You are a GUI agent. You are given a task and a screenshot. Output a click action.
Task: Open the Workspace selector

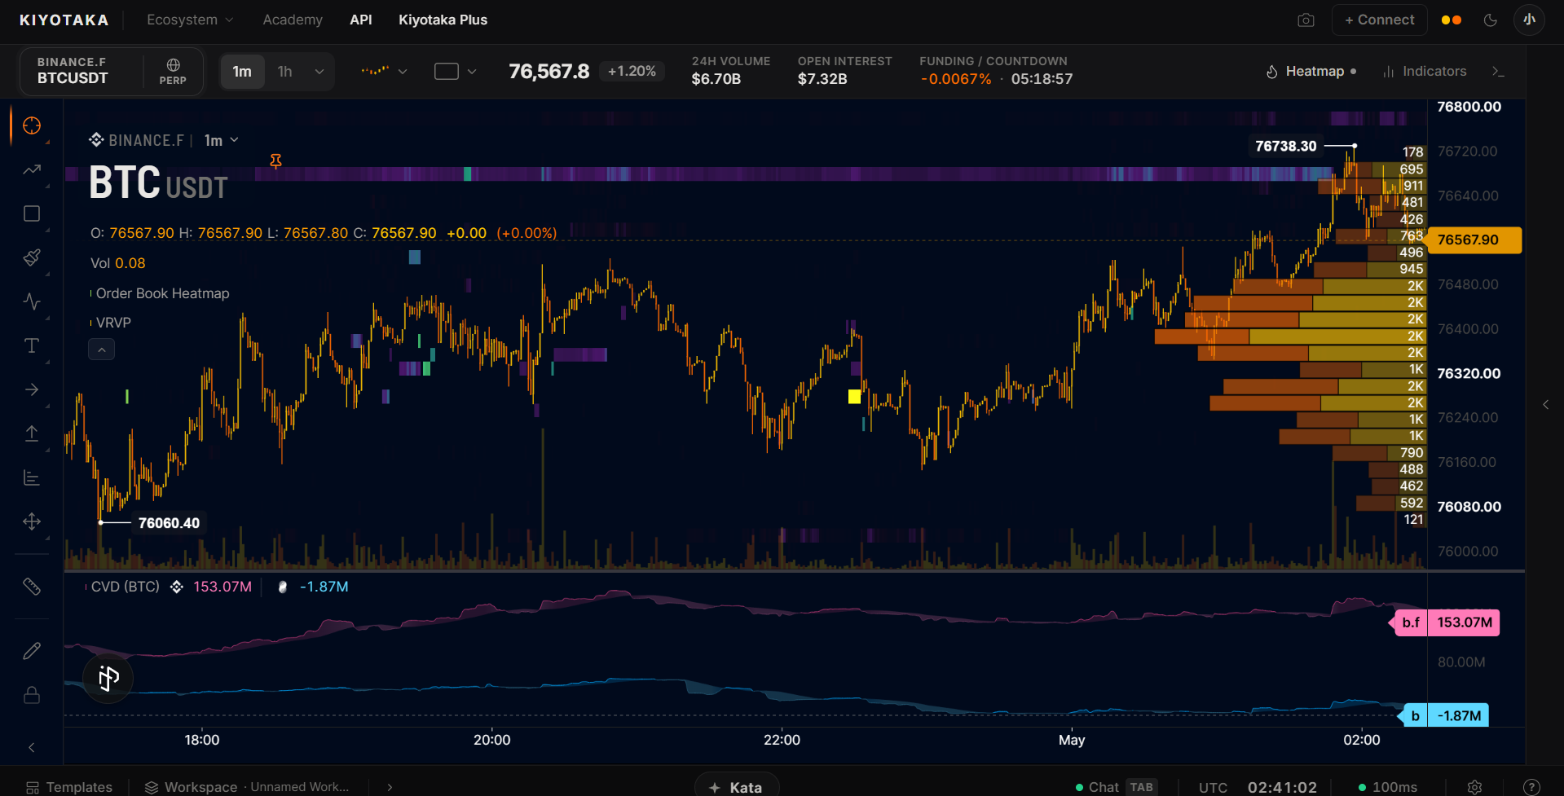click(x=247, y=787)
